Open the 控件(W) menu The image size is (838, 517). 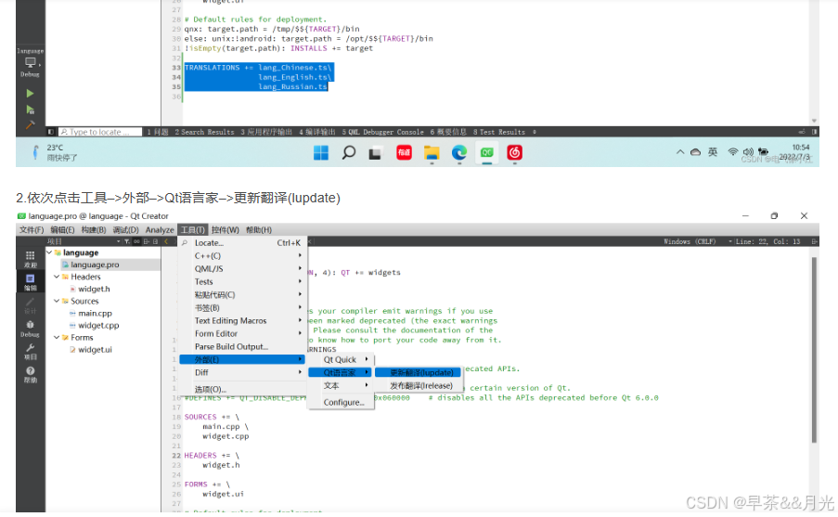[x=225, y=230]
